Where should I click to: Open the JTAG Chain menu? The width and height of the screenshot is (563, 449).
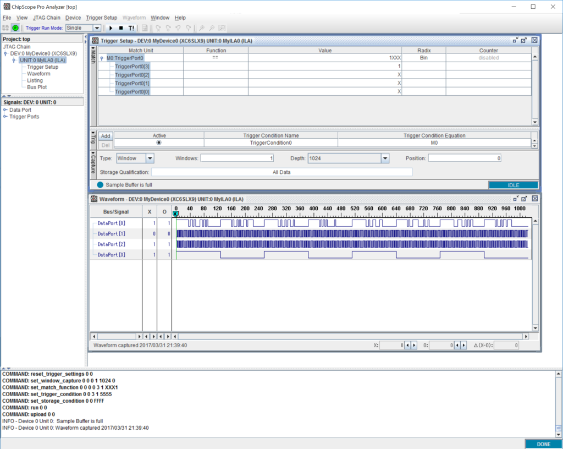(x=47, y=18)
